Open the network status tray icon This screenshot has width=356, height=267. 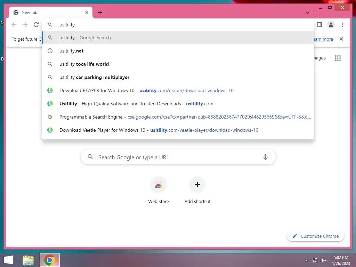point(315,260)
